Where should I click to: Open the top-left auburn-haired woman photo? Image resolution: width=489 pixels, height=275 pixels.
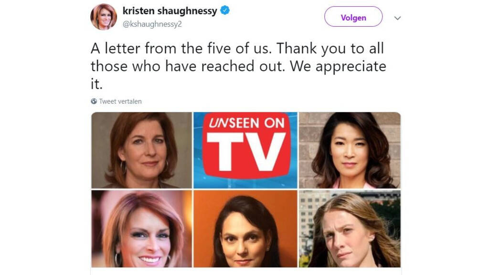[141, 150]
